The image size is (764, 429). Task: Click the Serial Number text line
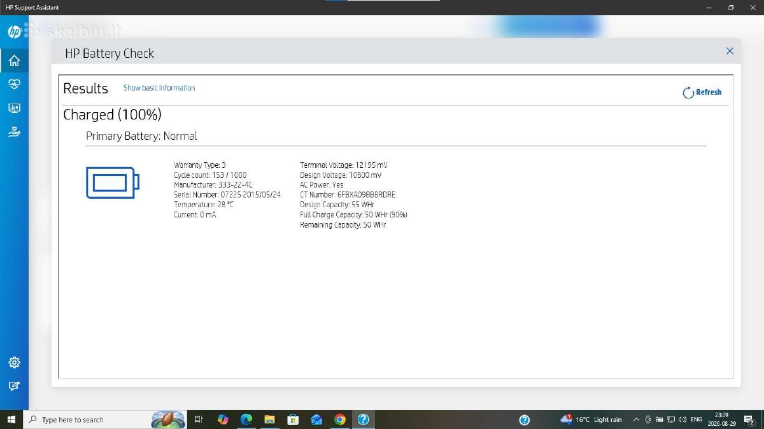(x=227, y=194)
